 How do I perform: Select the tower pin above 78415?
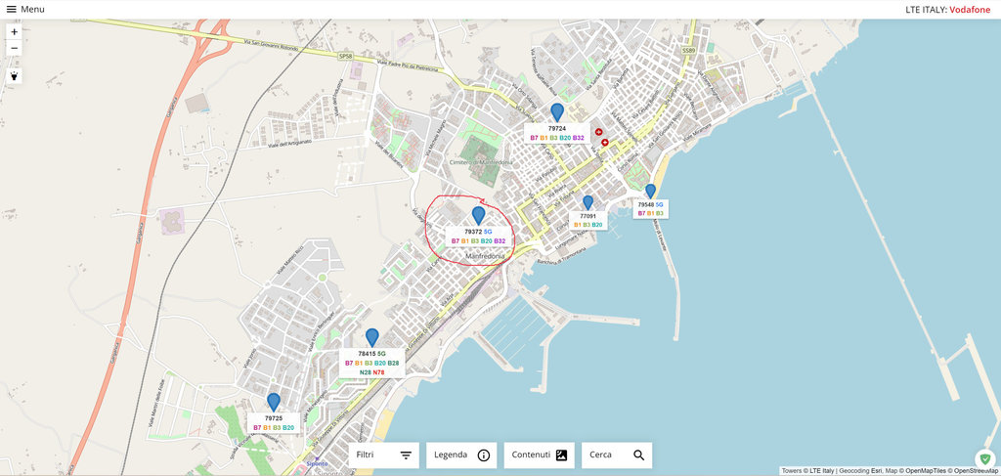coord(372,337)
